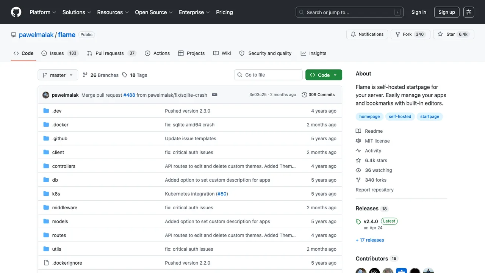Focus the Go to file search box
Image resolution: width=485 pixels, height=273 pixels.
click(268, 75)
